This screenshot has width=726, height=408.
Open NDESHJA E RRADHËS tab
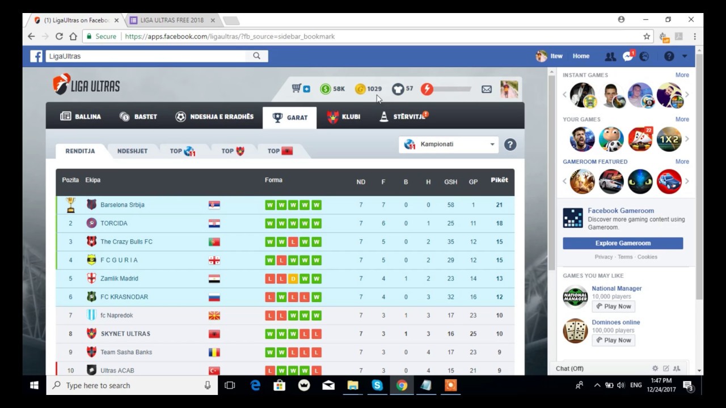pos(214,117)
